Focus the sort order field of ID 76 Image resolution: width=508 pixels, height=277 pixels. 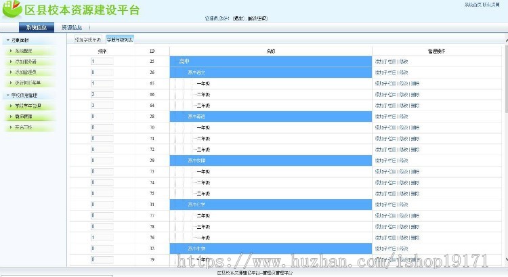click(x=102, y=238)
